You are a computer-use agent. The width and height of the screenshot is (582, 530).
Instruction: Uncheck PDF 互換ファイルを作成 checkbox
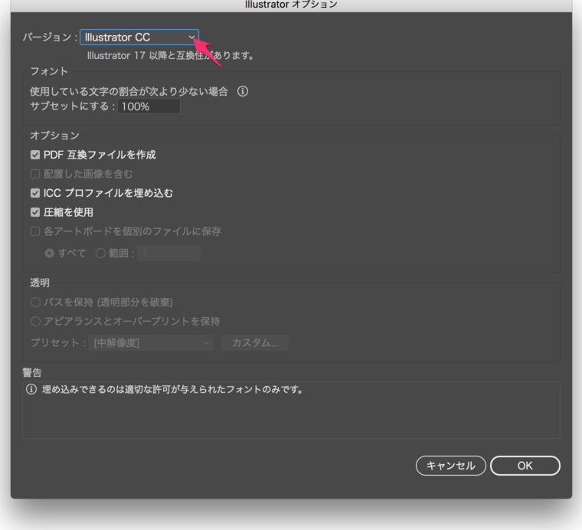click(x=35, y=155)
